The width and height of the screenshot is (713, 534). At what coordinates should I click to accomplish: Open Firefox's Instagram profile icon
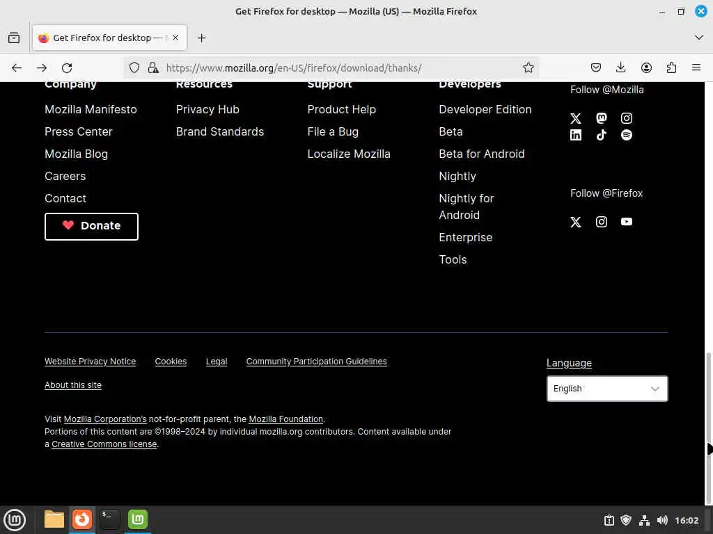[x=601, y=222]
